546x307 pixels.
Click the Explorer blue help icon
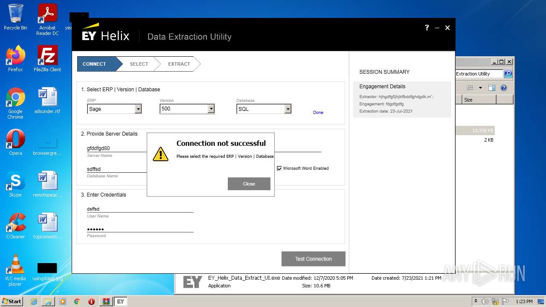click(x=504, y=88)
